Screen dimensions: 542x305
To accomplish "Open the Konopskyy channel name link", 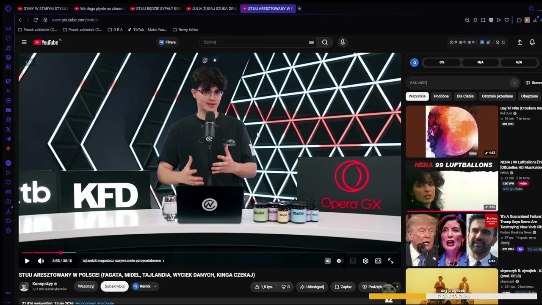I will coord(43,284).
